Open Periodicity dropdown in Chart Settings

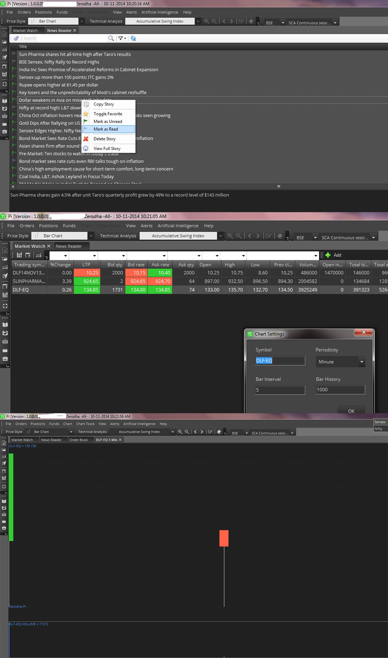[362, 362]
